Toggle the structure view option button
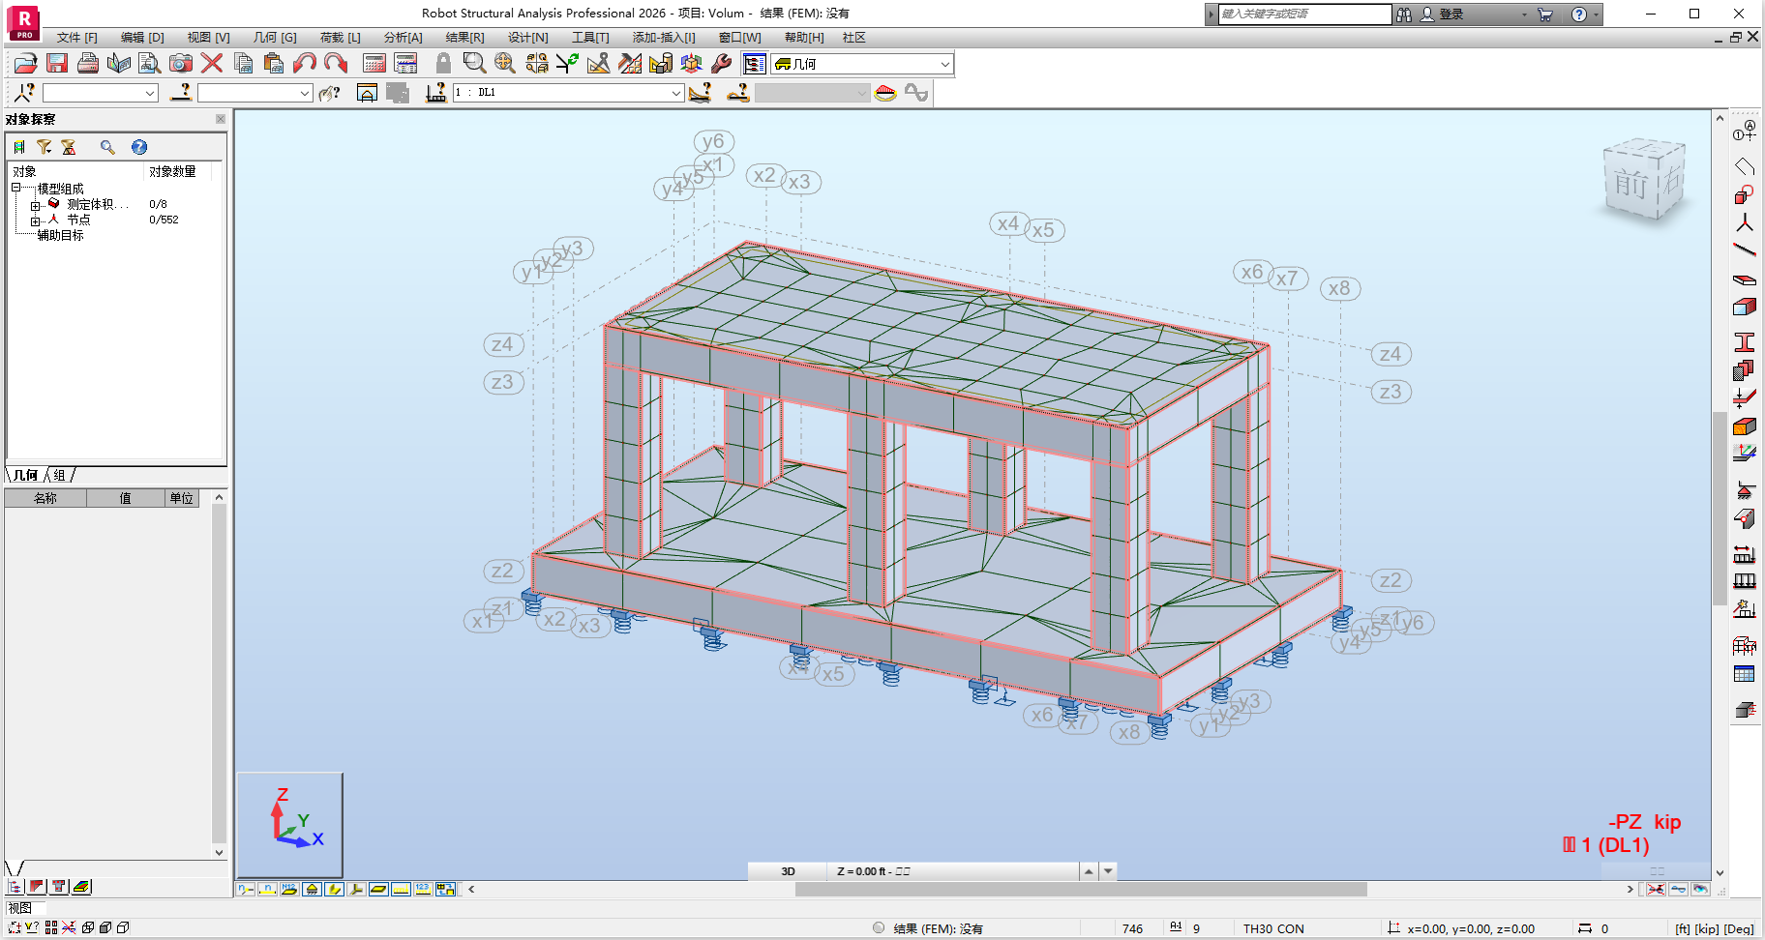 (445, 889)
